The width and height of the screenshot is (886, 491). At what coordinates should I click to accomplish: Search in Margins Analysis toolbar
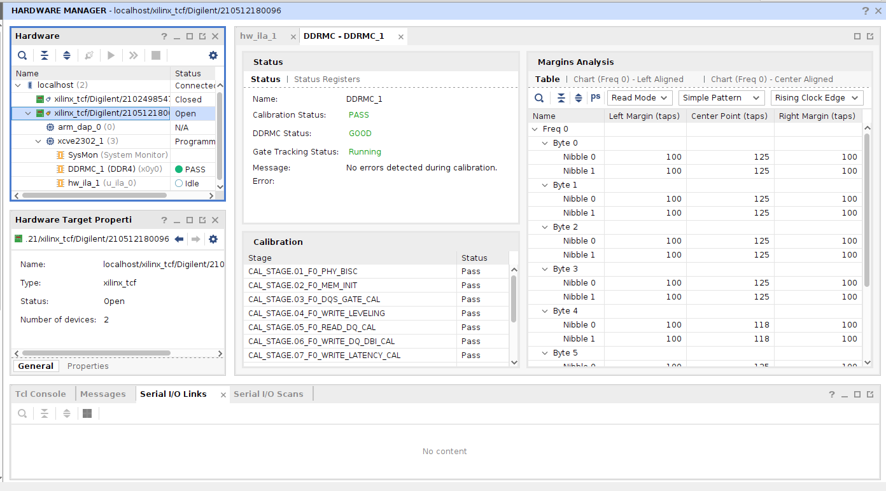coord(539,98)
